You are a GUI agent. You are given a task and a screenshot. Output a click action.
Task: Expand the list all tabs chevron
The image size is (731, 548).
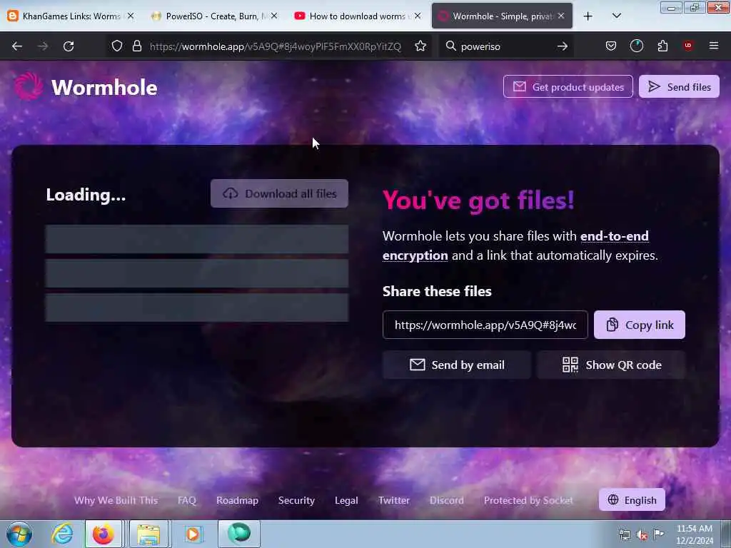click(x=616, y=16)
